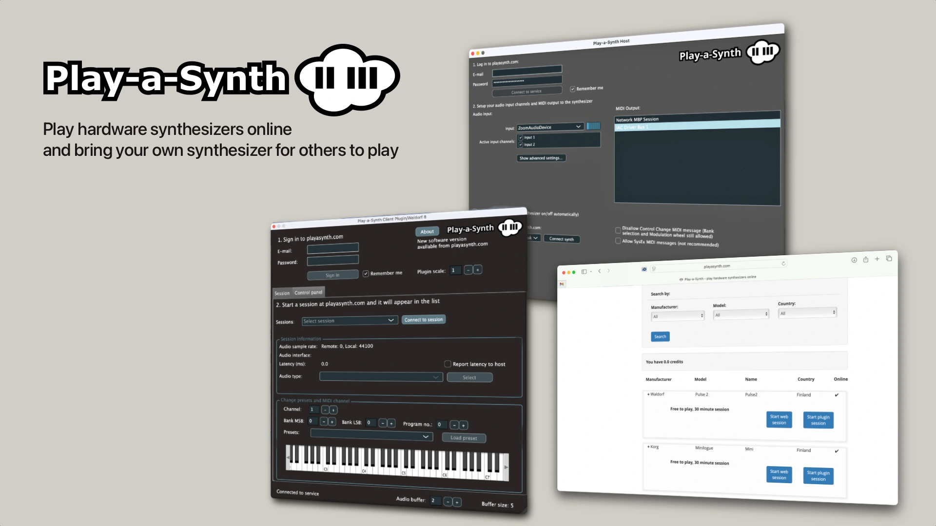The width and height of the screenshot is (936, 526).
Task: Click the Play-a-Synth cloud logo in the Host window
Action: (763, 52)
